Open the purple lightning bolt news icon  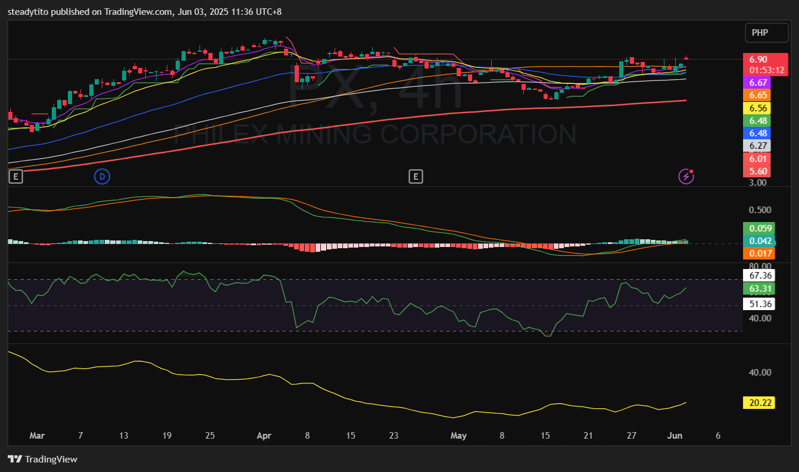[x=686, y=176]
